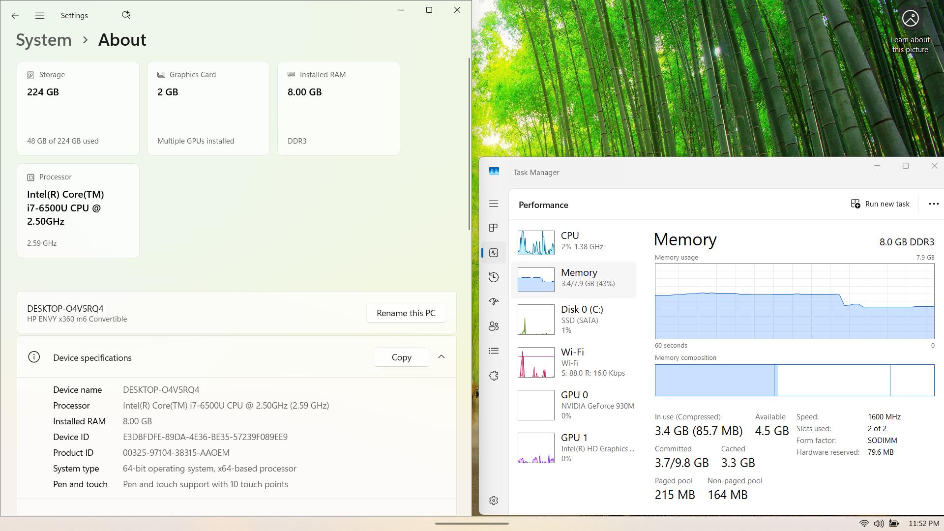944x531 pixels.
Task: Open volume tray icon
Action: click(879, 524)
